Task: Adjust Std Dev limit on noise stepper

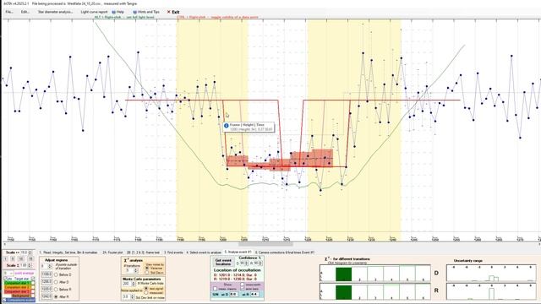Action: pos(133,296)
